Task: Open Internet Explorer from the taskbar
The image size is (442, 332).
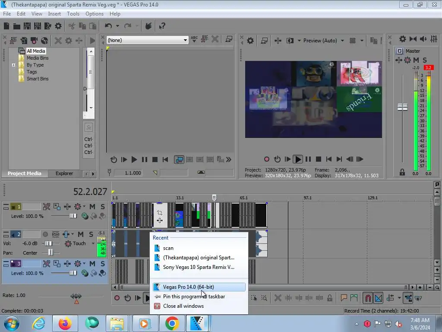Action: tap(38, 323)
